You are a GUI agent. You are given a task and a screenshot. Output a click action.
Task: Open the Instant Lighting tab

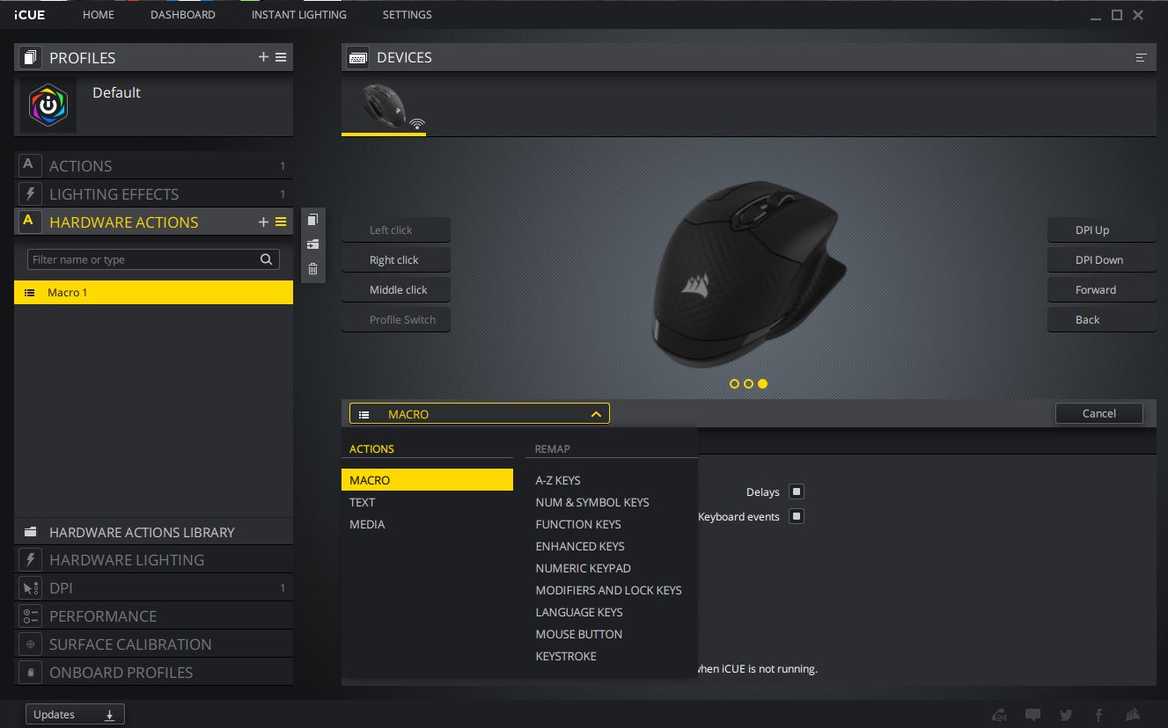click(x=299, y=15)
